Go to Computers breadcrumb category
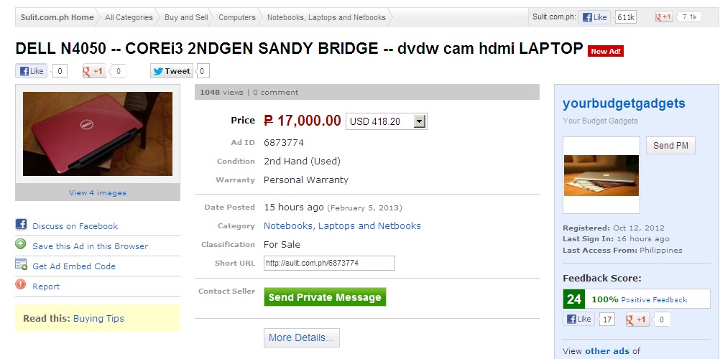The height and width of the screenshot is (359, 720). (237, 17)
